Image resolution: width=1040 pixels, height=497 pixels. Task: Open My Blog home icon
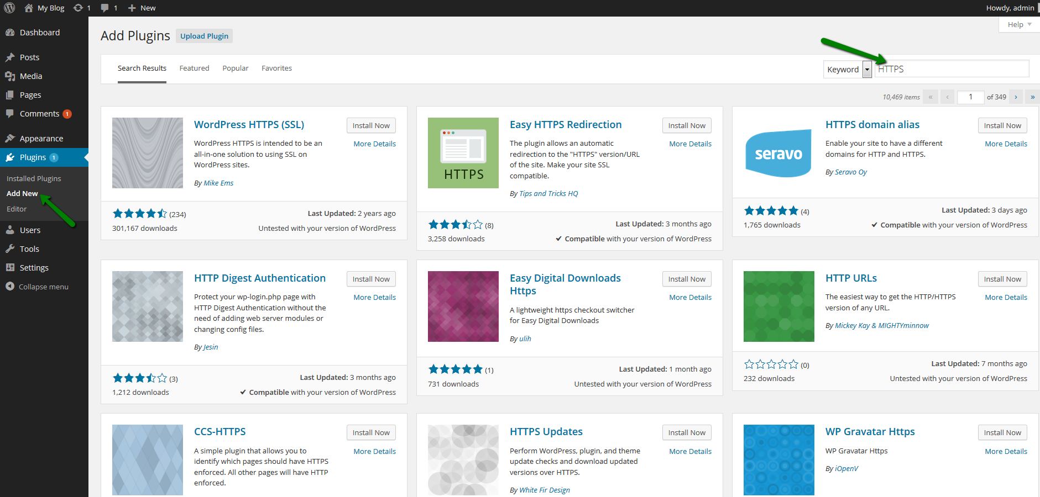(x=29, y=8)
